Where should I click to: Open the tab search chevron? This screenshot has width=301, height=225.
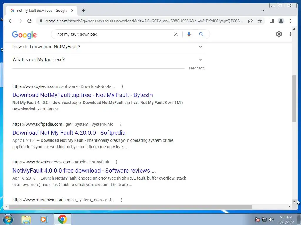click(263, 11)
